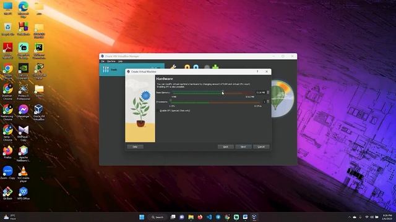Open the Recycle Bin on desktop
The height and width of the screenshot is (222, 396).
(x=7, y=29)
